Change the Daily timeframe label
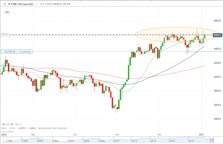 point(7,12)
